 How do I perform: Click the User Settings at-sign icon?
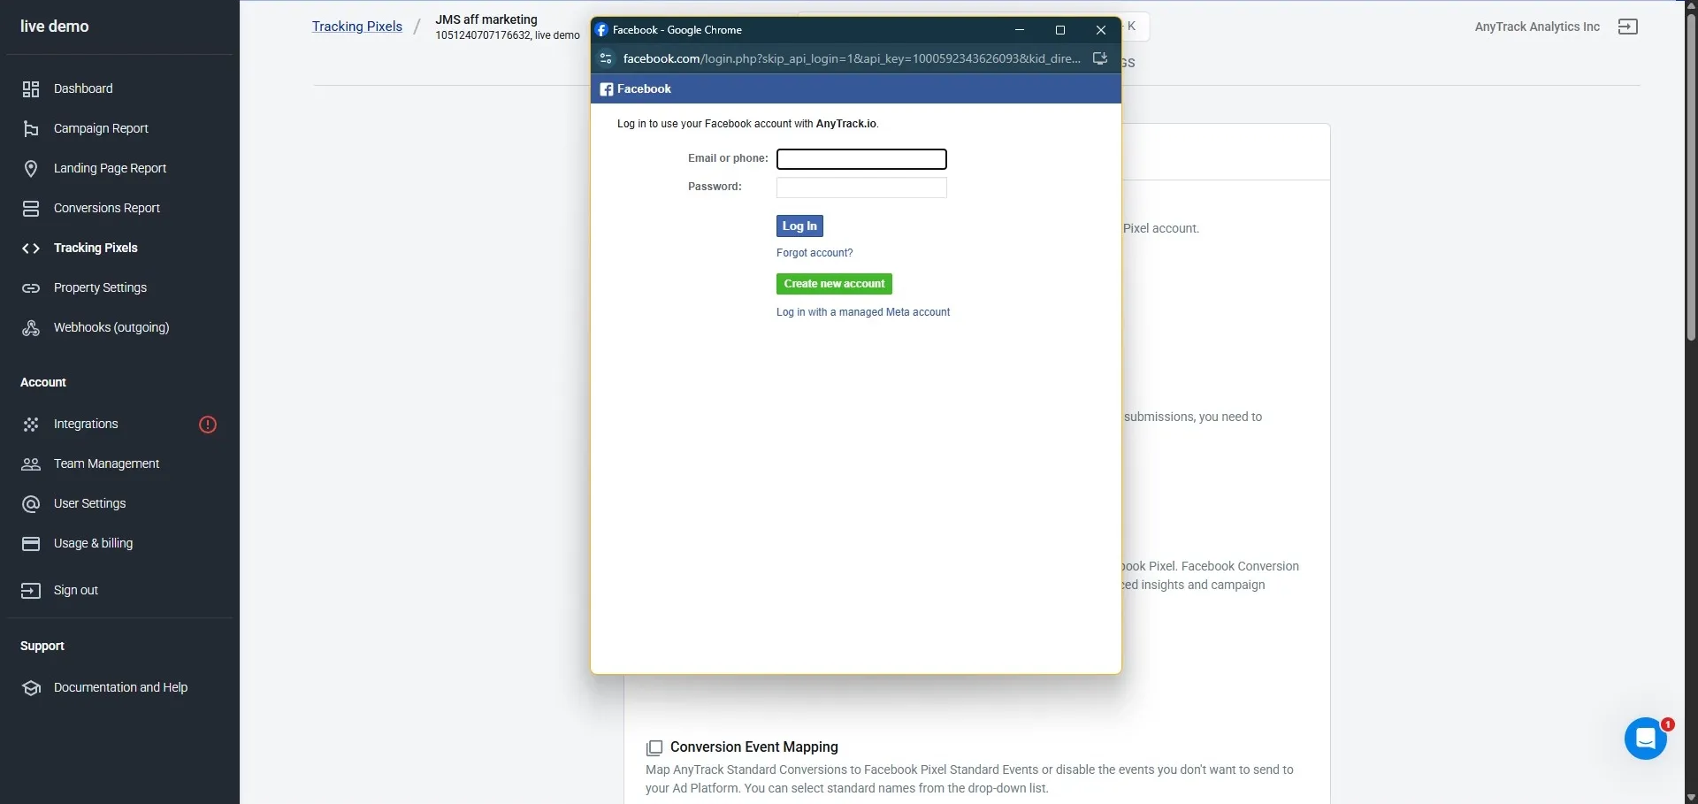coord(31,504)
